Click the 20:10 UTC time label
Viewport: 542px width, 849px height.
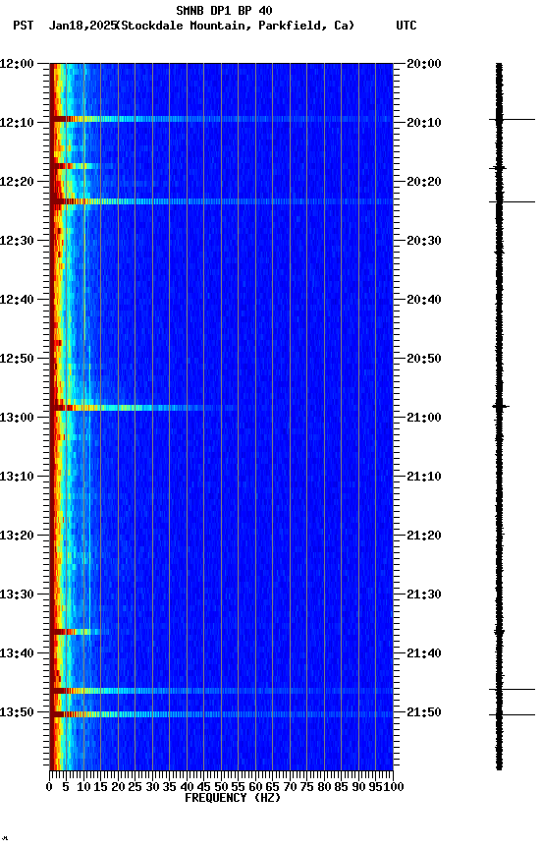pos(423,123)
